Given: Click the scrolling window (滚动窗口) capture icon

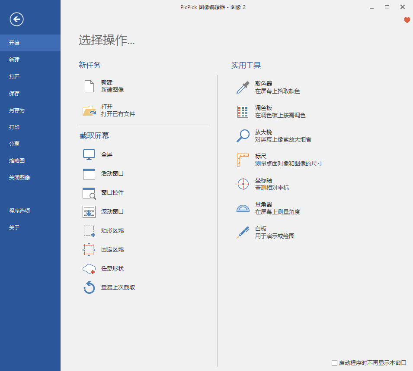Looking at the screenshot, I should point(89,211).
